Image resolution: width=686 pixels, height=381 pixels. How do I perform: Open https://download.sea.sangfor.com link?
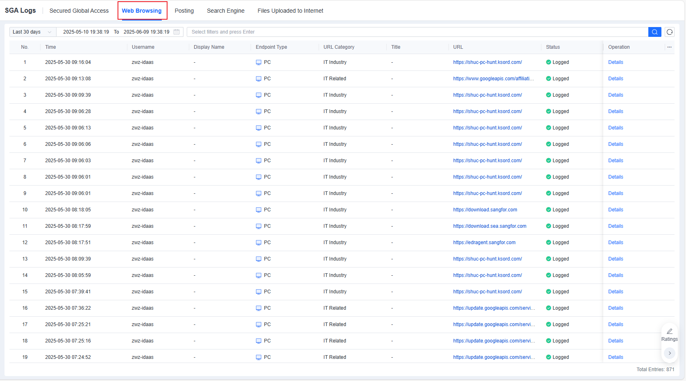tap(490, 226)
